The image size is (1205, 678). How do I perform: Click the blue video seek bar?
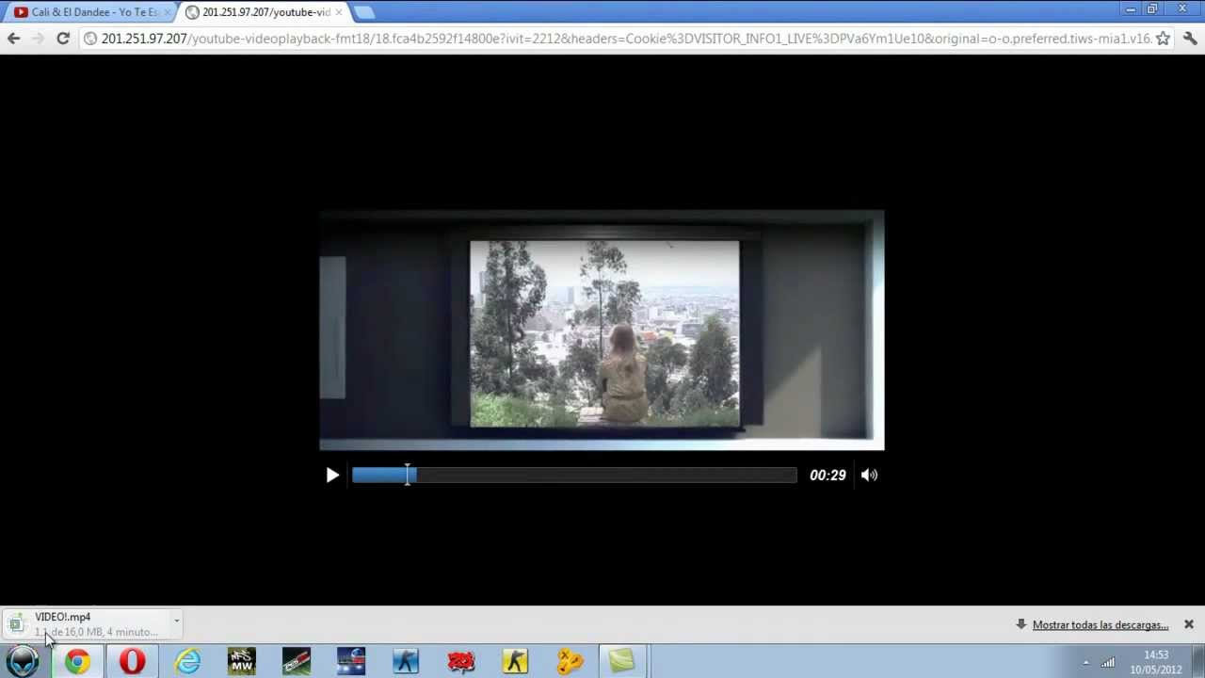click(x=574, y=476)
